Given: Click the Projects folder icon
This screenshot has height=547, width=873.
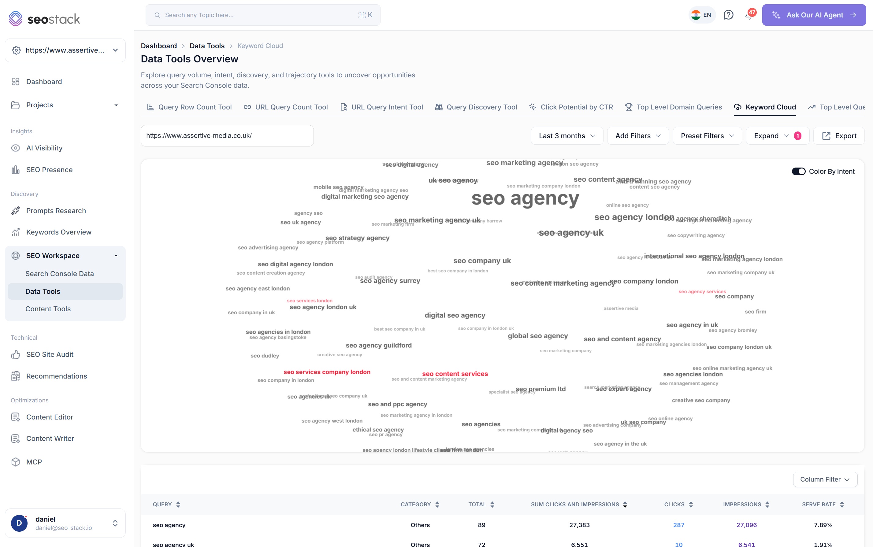Looking at the screenshot, I should tap(15, 105).
